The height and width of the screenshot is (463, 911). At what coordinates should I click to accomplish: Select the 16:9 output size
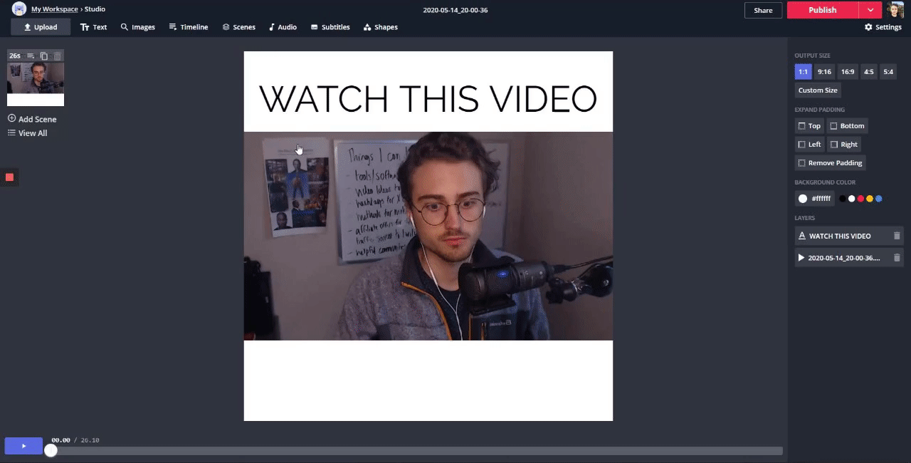pyautogui.click(x=847, y=71)
